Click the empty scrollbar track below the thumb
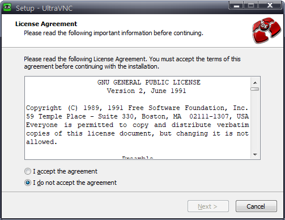The width and height of the screenshot is (285, 220). [255, 121]
